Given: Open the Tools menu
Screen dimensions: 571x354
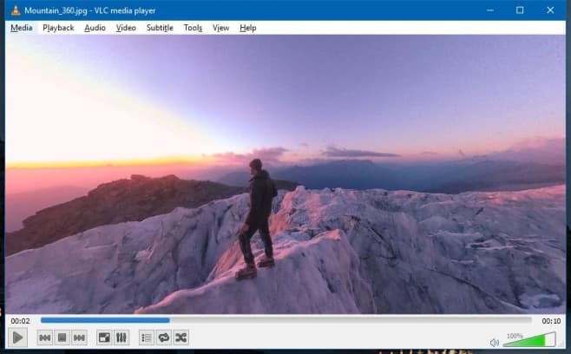Looking at the screenshot, I should 193,28.
